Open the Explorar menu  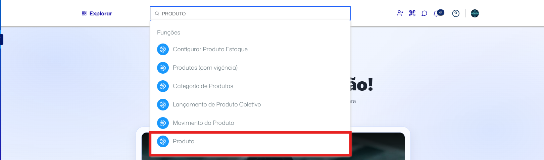click(x=97, y=13)
